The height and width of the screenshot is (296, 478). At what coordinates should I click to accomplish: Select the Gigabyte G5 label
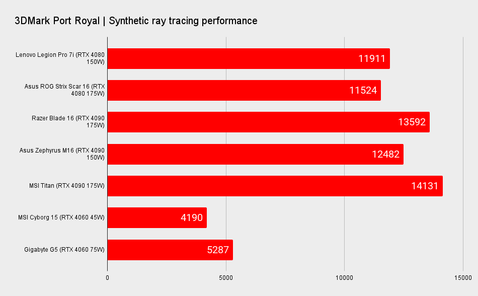pos(64,249)
